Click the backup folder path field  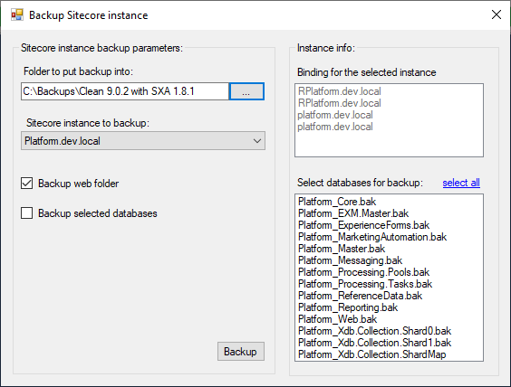coord(125,91)
